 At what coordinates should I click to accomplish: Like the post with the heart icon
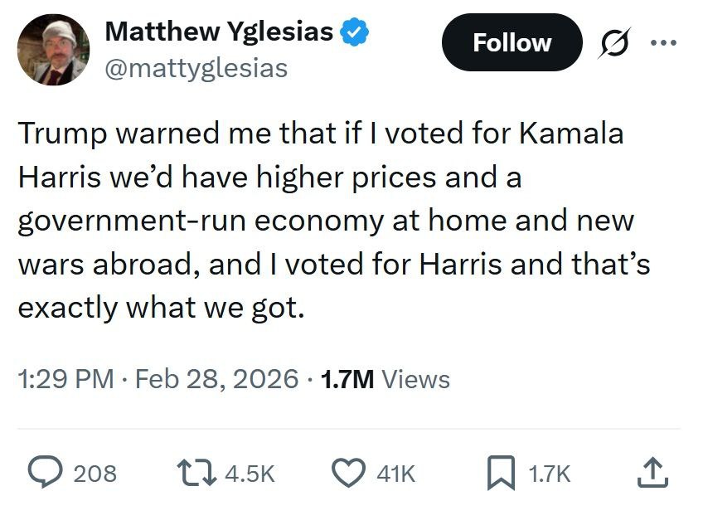coord(350,474)
